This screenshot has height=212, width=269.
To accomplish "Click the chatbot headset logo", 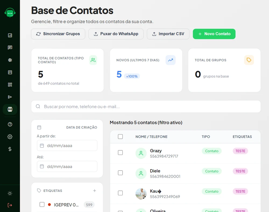I will (x=10, y=13).
